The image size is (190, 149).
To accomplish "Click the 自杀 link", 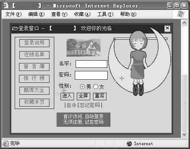I will point(72,105).
